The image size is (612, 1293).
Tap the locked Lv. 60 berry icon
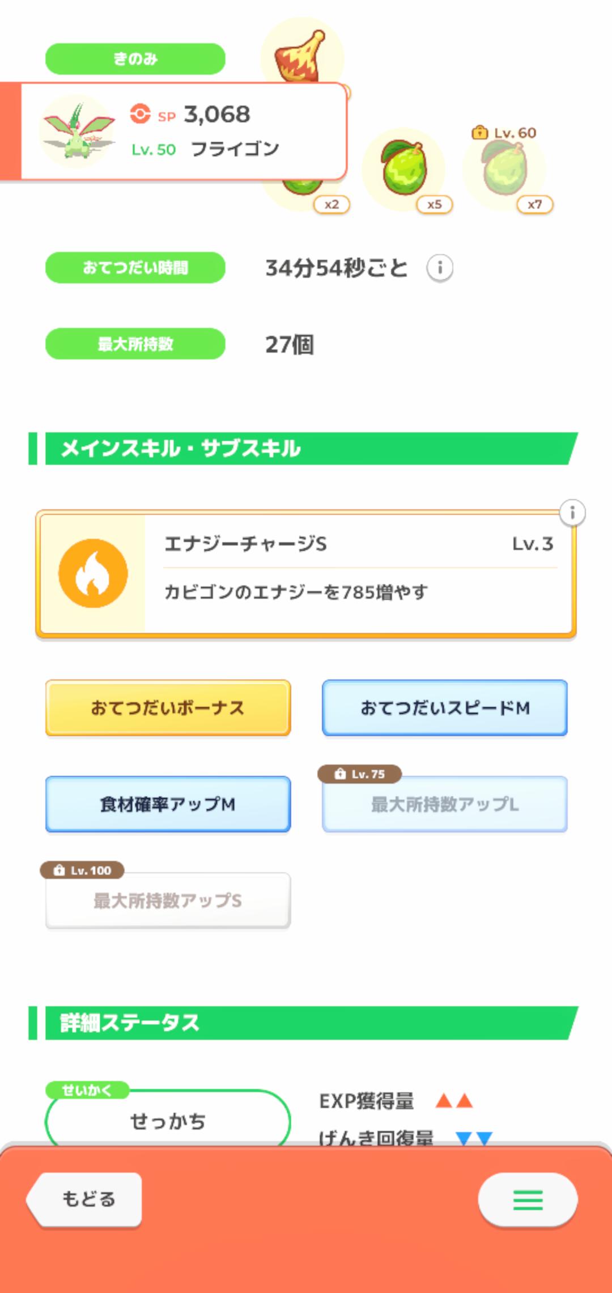pos(504,168)
